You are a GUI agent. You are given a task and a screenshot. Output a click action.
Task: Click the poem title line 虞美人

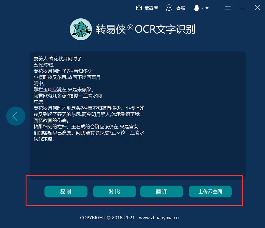point(58,59)
